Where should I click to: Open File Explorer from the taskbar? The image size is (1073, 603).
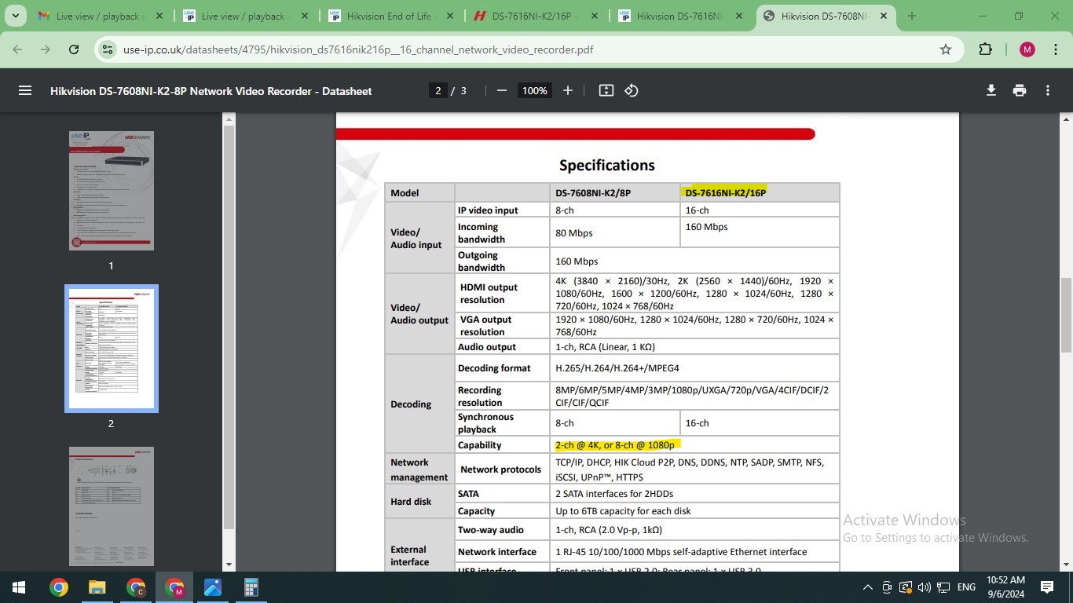pos(97,587)
